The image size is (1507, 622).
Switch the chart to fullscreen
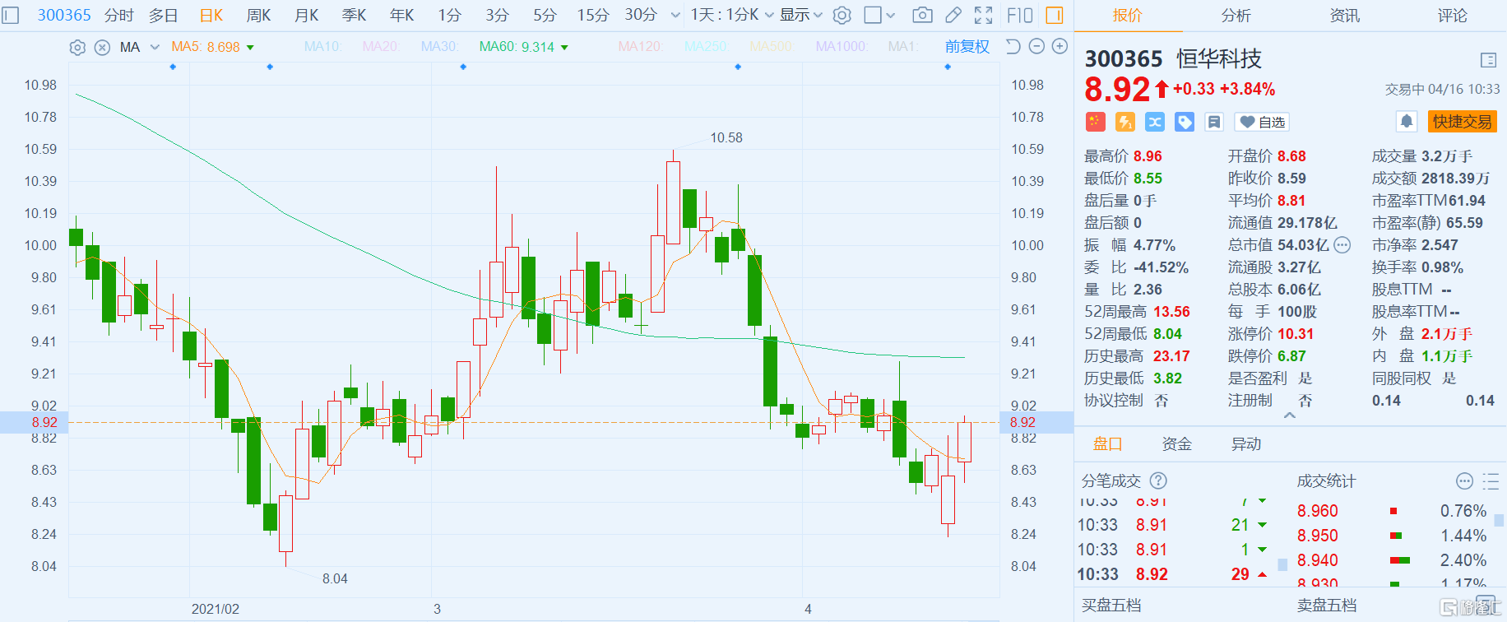tap(983, 15)
